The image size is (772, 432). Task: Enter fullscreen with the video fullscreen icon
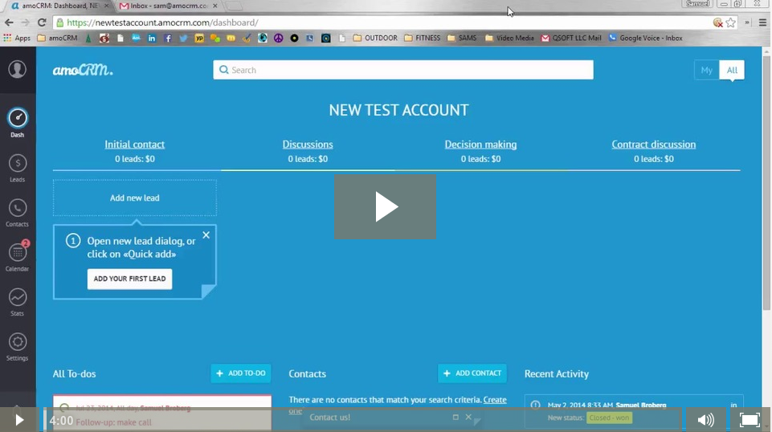[750, 420]
